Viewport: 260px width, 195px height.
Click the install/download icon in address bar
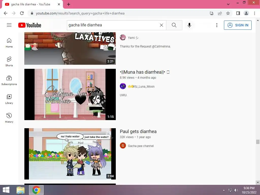212,13
